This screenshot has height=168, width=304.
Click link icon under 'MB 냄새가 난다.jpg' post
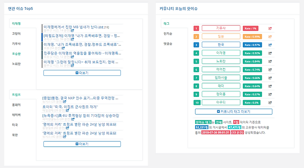[72, 31]
